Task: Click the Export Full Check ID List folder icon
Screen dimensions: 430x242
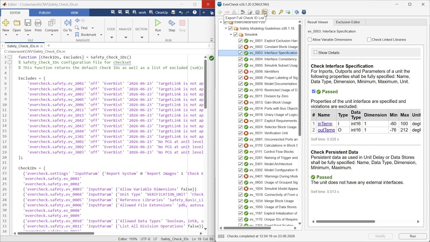Action: [x=265, y=12]
